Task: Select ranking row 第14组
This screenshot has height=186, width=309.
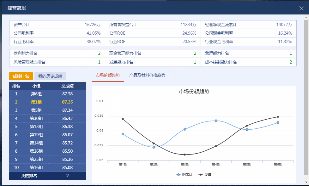Action: 47,143
